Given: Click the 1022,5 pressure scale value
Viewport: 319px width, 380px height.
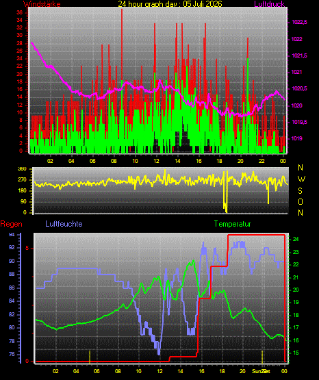Looking at the screenshot, I should [299, 22].
